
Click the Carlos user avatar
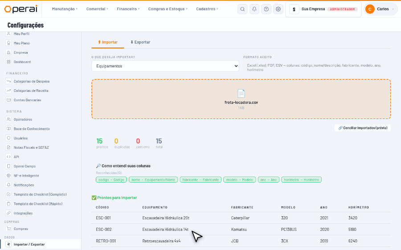click(370, 9)
